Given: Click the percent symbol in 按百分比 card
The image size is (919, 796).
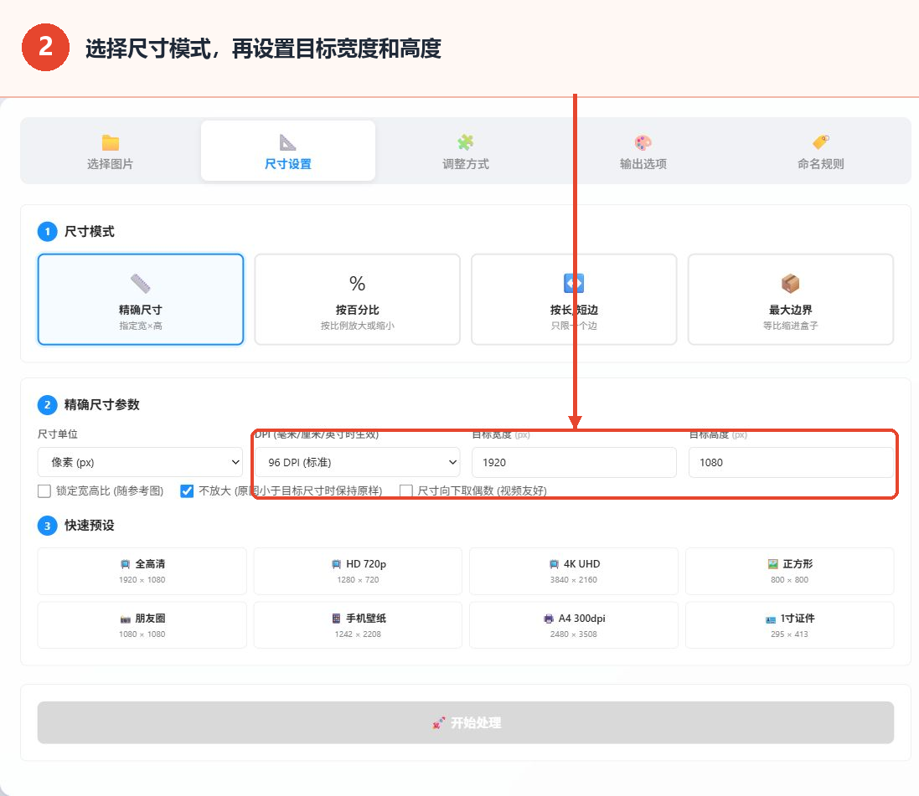Looking at the screenshot, I should click(358, 284).
